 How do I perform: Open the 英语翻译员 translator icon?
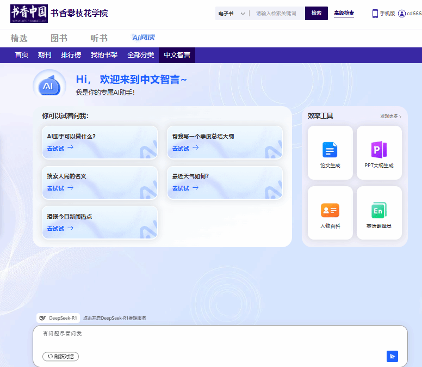click(x=379, y=210)
